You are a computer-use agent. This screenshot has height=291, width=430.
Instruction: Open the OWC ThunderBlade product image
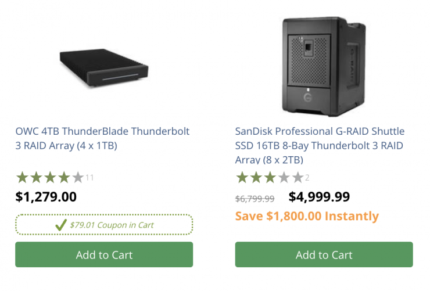click(104, 67)
